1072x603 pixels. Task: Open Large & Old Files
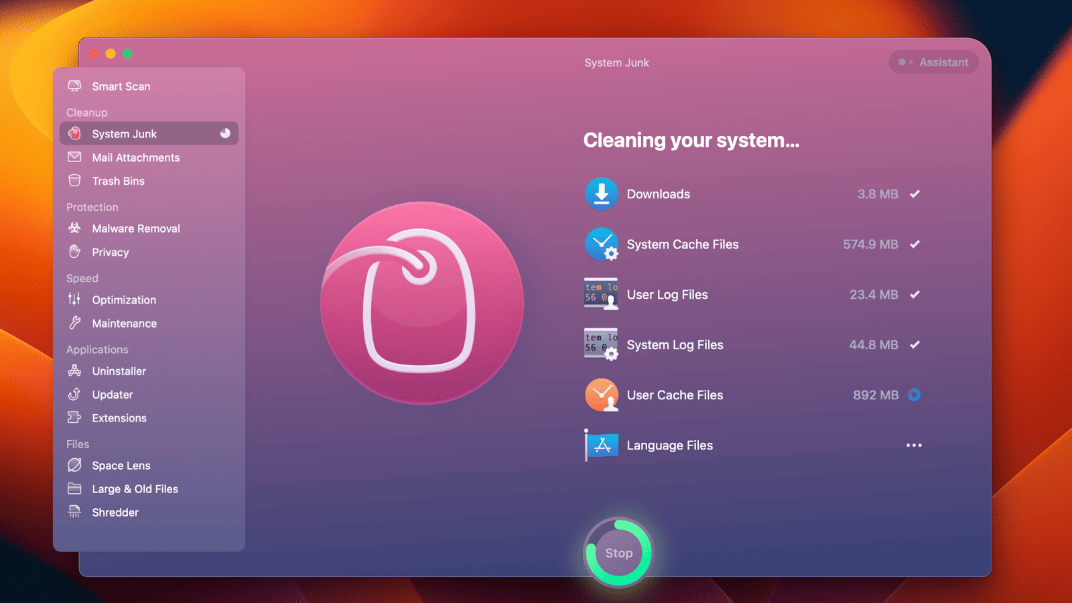135,488
